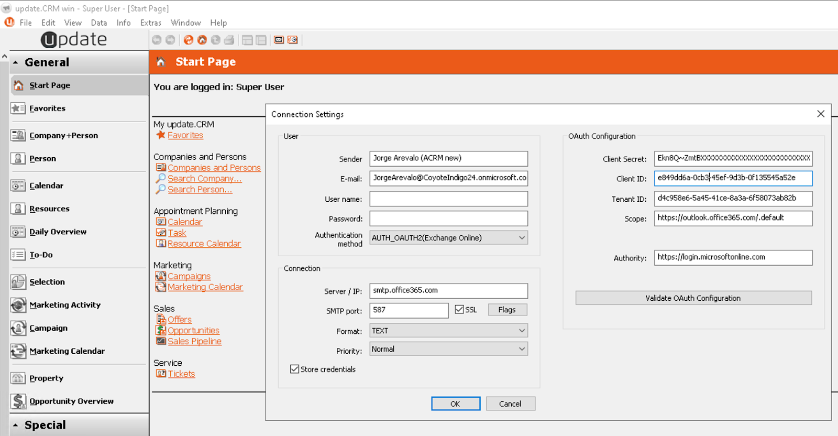838x436 pixels.
Task: Open the Favorites link on Start Page
Action: [185, 135]
